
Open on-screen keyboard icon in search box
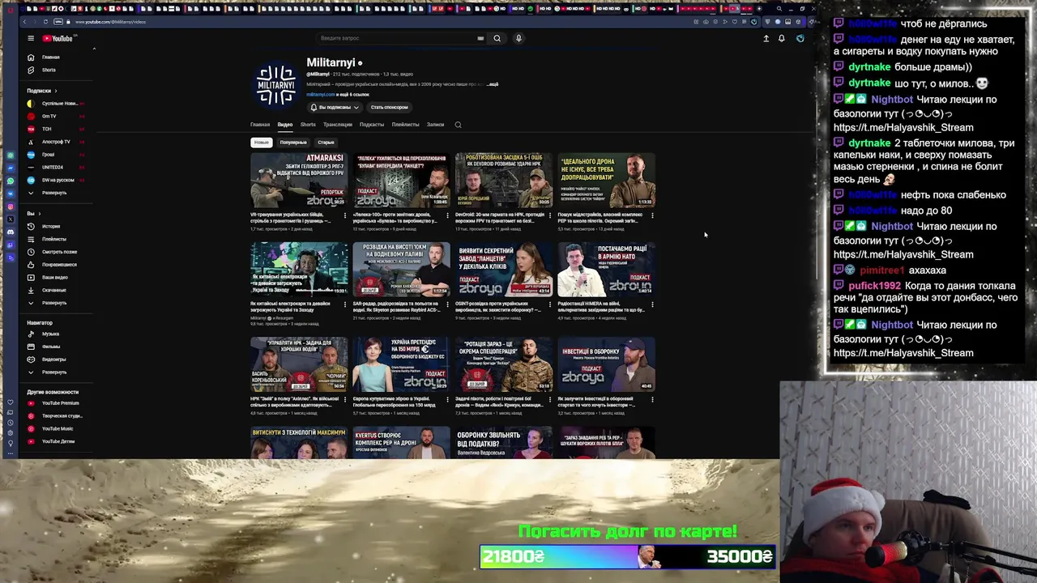click(480, 38)
